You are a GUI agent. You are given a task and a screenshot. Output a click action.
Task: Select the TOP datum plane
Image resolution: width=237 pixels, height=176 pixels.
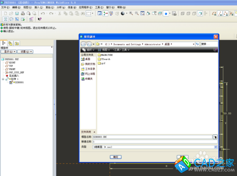(9, 66)
